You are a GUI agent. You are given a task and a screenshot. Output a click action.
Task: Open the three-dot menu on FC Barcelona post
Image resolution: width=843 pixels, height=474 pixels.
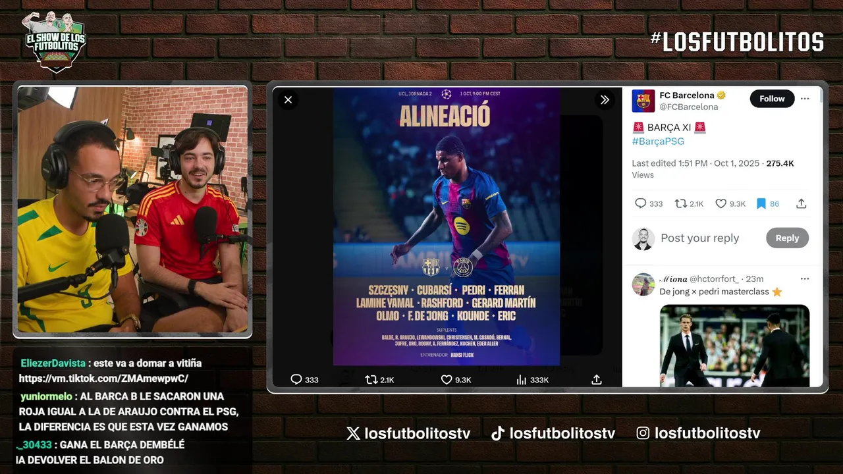pyautogui.click(x=805, y=99)
